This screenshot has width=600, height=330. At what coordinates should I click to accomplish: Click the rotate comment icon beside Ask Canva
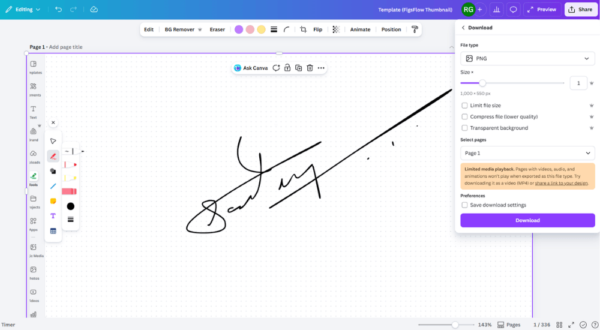point(276,68)
